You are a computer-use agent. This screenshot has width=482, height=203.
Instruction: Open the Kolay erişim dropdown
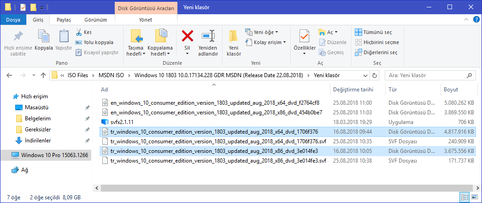pos(266,42)
